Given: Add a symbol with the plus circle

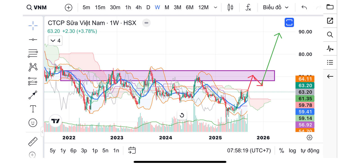Looking at the screenshot, I should coord(69,8).
